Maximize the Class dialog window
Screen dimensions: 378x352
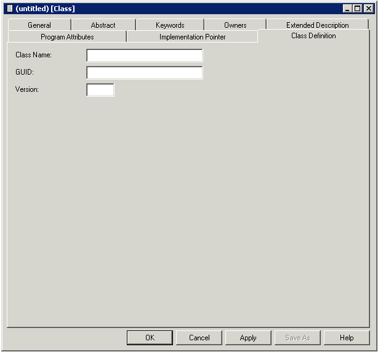(358, 9)
